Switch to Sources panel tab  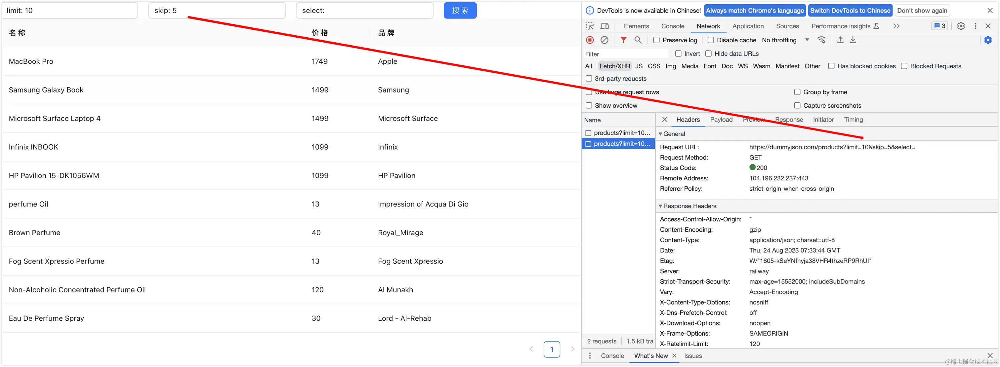[787, 26]
